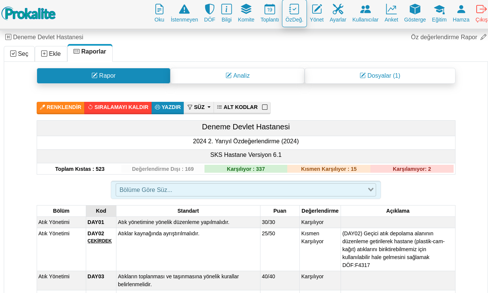This screenshot has height=293, width=488.
Task: Click the Karşılıyor : 337 green bar
Action: [x=246, y=169]
